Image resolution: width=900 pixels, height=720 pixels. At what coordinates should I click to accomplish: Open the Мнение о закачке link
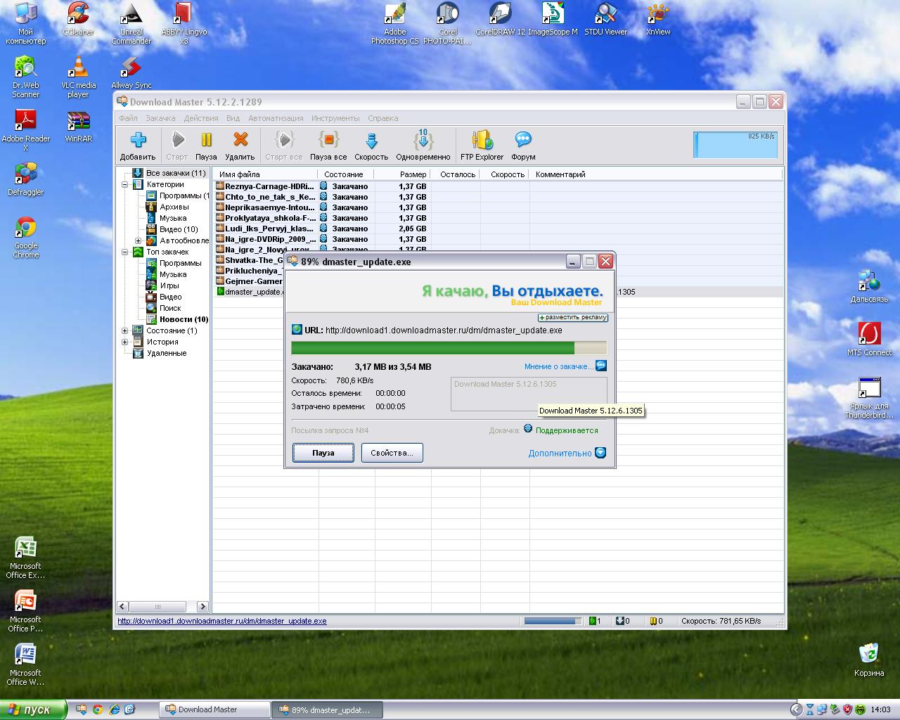[x=558, y=366]
